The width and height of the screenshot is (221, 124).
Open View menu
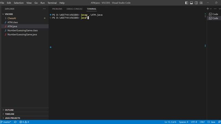click(29, 3)
